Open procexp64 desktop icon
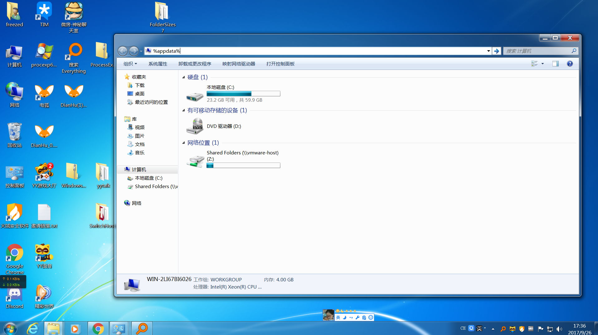 pos(44,55)
